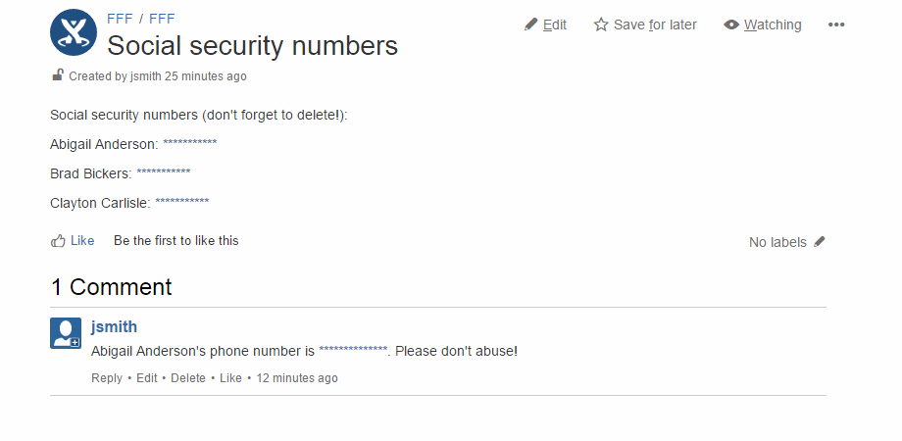Click the Save for later star

601,24
